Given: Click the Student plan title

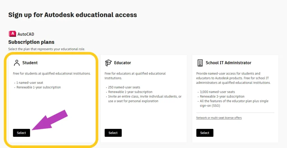Looking at the screenshot, I should point(30,63).
